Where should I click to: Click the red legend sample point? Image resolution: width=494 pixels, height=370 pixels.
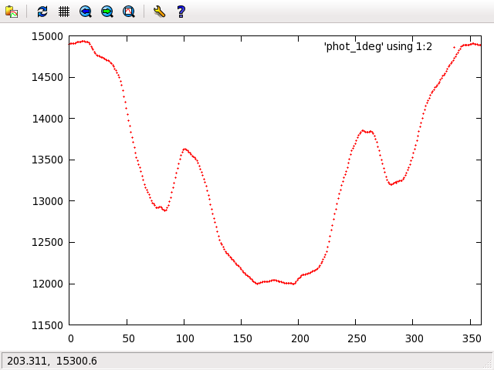454,48
